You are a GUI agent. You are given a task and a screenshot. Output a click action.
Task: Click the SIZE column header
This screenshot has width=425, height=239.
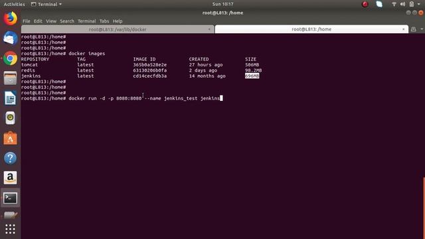251,59
